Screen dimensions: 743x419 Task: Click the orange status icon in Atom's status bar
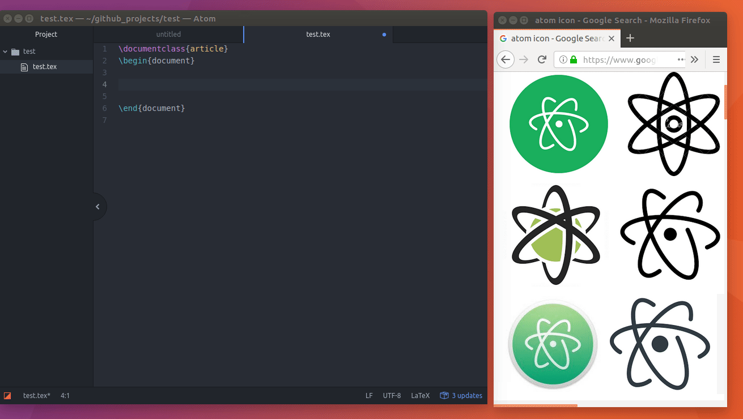click(7, 396)
